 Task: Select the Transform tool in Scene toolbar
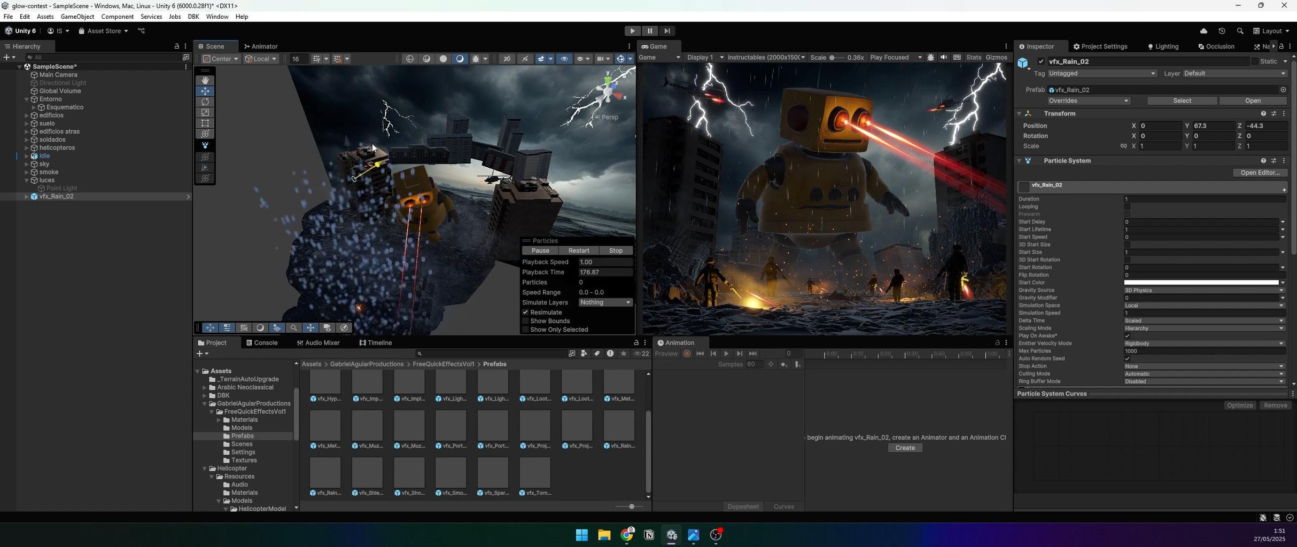205,134
